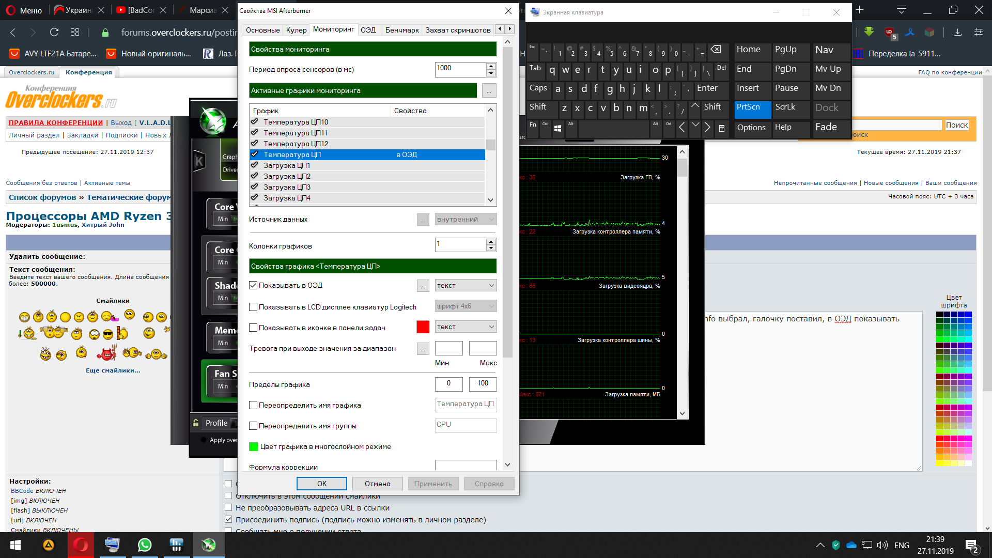Click the browser reload page icon
The width and height of the screenshot is (992, 558).
point(54,33)
